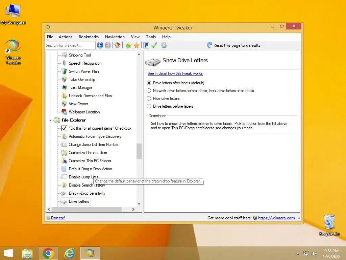The image size is (346, 260).
Task: Open the https://winaero.com link
Action: point(276,218)
